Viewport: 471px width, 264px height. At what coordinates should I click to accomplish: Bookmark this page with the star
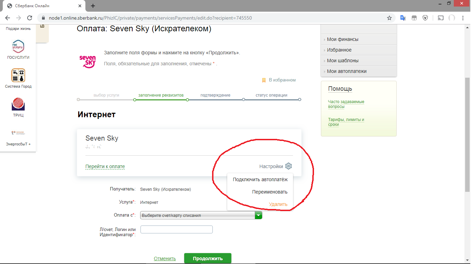coord(389,18)
